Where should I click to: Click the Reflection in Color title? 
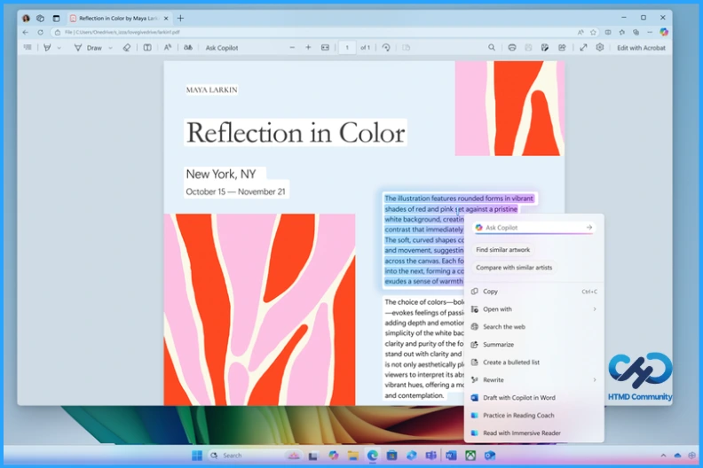click(296, 133)
